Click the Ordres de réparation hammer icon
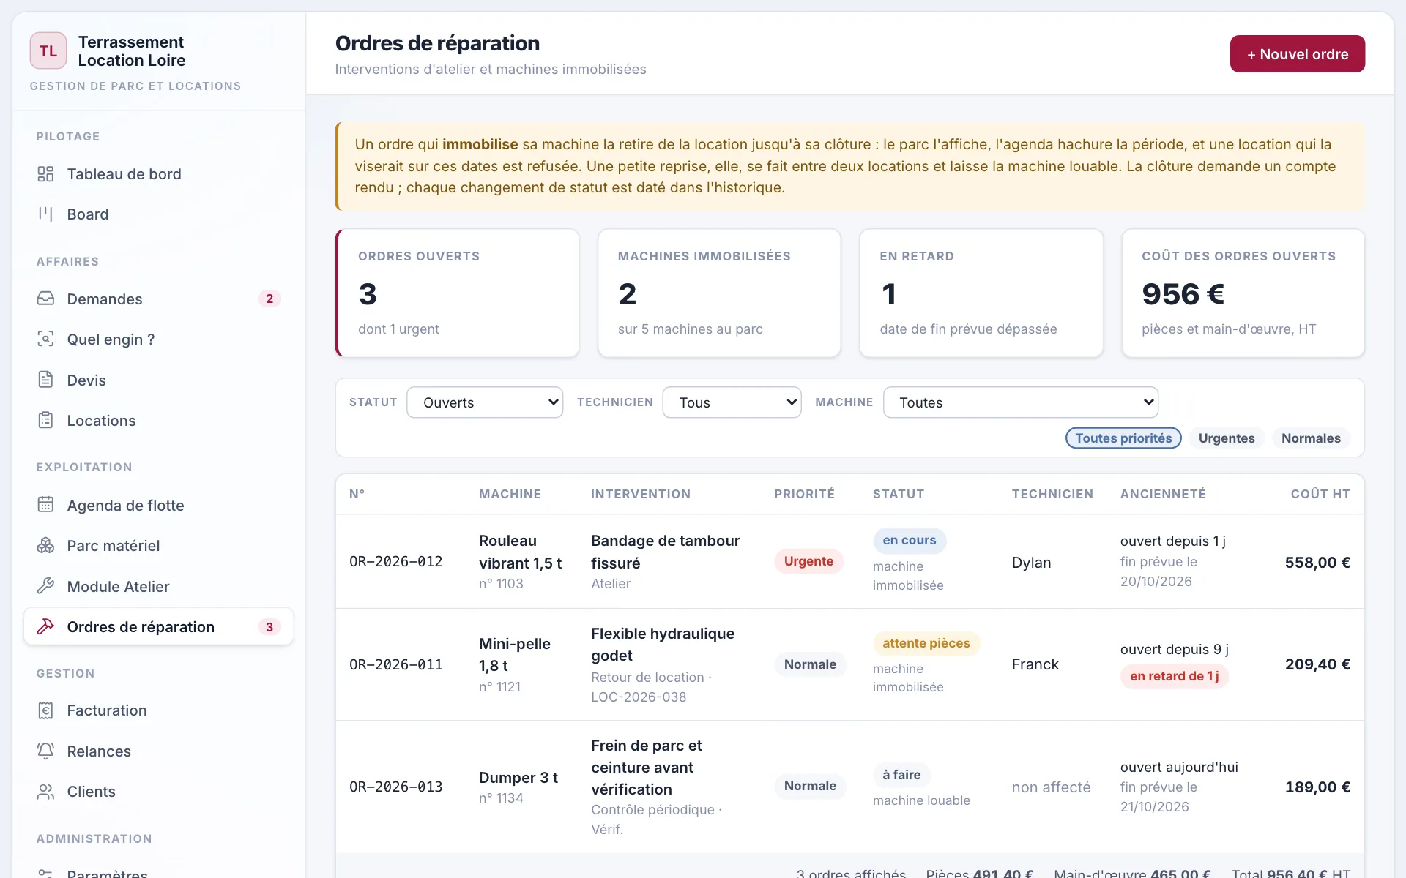1406x878 pixels. coord(45,626)
